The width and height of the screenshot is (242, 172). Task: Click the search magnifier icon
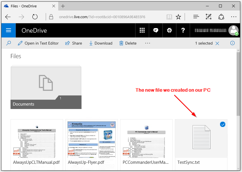(x=9, y=43)
